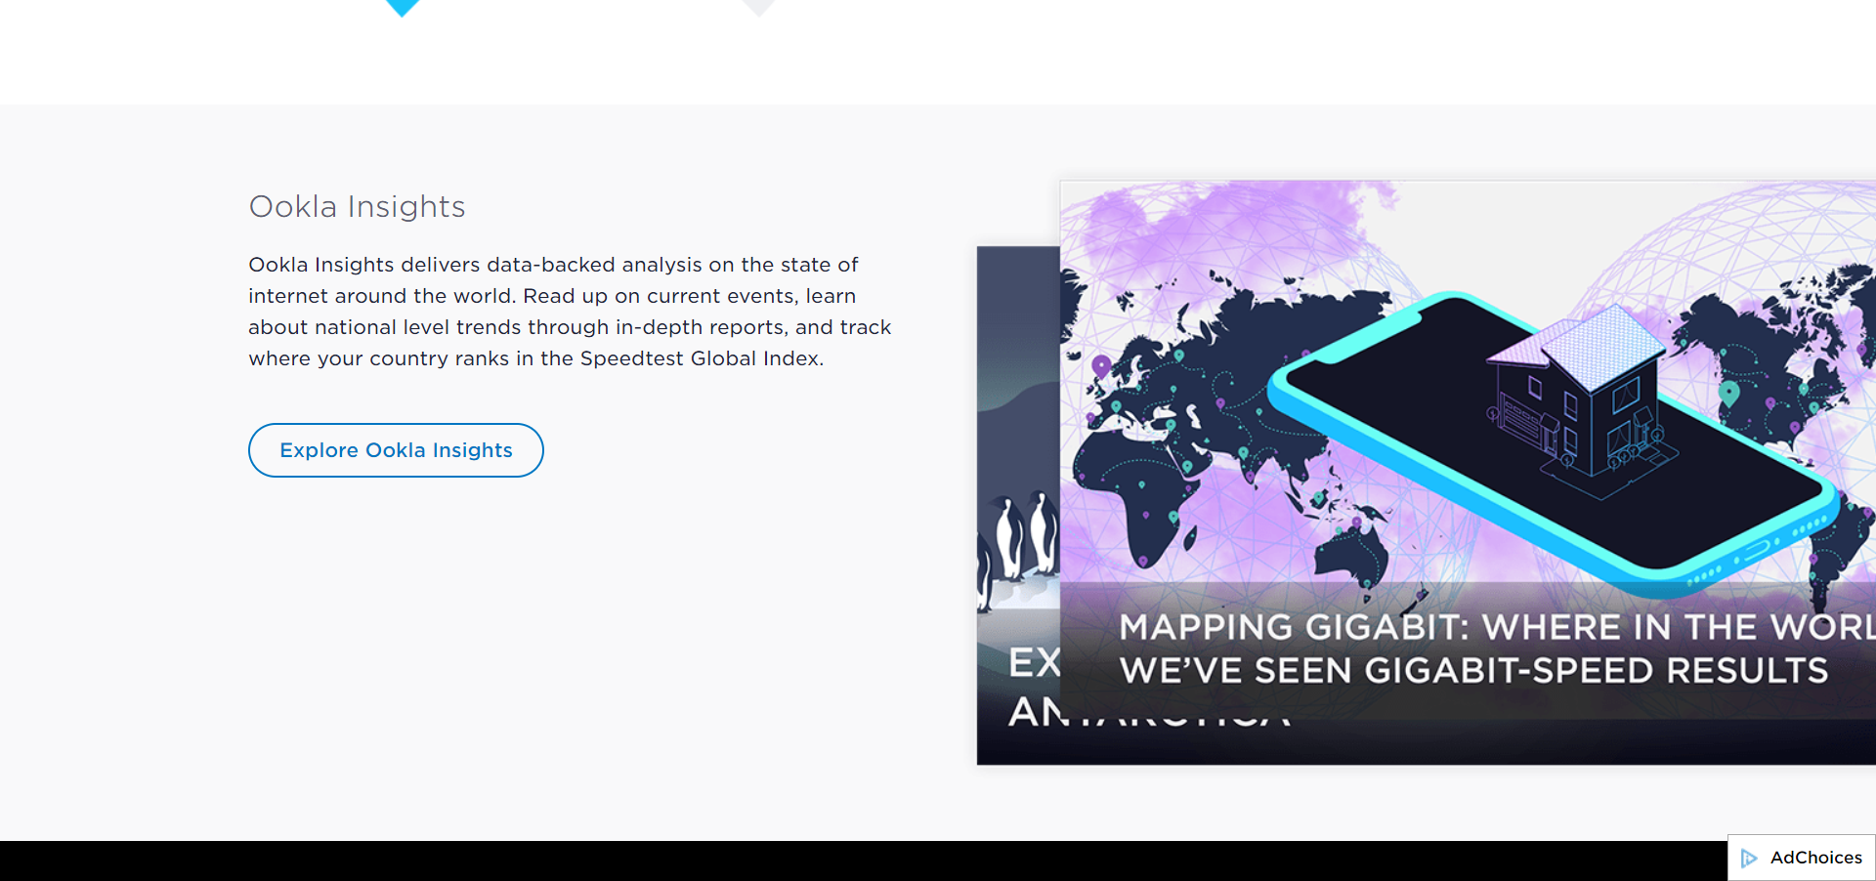Viewport: 1876px width, 881px height.
Task: Click the Explore Ookla Insights button
Action: pyautogui.click(x=396, y=450)
